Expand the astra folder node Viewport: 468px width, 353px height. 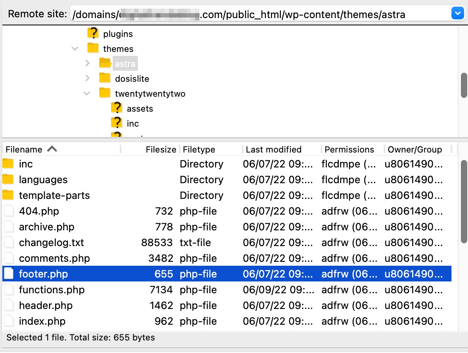point(87,63)
